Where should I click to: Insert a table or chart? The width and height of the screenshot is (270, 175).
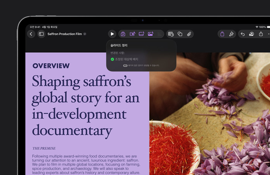pyautogui.click(x=171, y=34)
